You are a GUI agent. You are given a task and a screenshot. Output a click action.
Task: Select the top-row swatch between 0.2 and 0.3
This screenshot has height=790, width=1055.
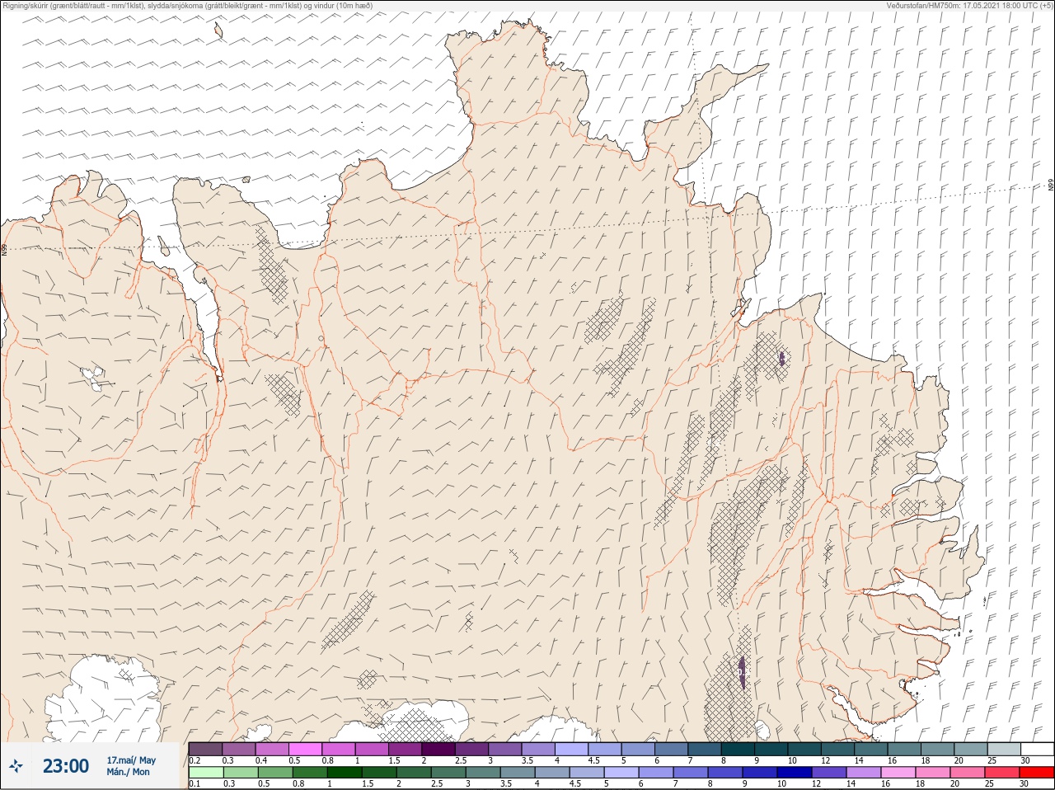point(205,749)
